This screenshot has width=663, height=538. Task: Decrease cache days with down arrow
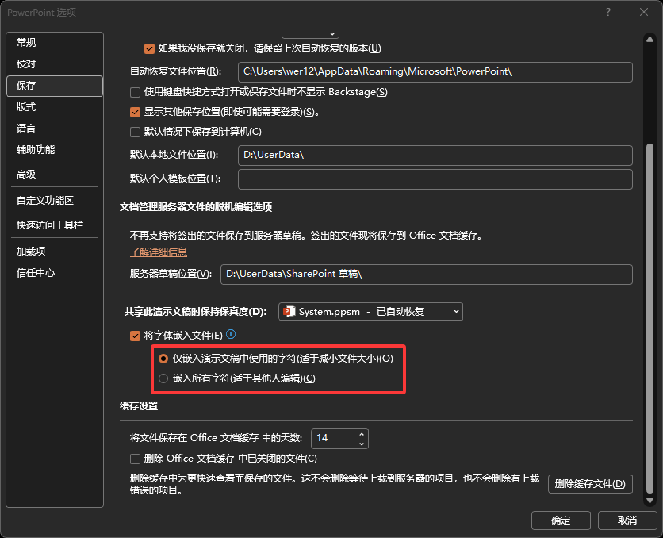[x=362, y=444]
